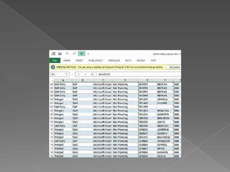This screenshot has width=230, height=172.
Task: Click cell containing MEHMETK
Action: (x=165, y=114)
